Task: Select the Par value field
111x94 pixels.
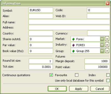Action: coord(41,45)
